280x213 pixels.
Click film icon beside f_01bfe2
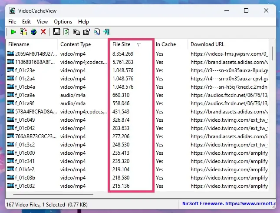point(10,169)
